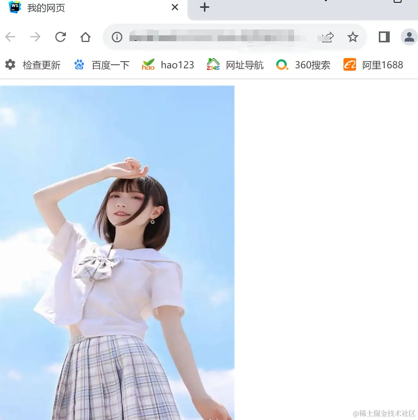Reload the current page
The image size is (418, 420).
60,37
